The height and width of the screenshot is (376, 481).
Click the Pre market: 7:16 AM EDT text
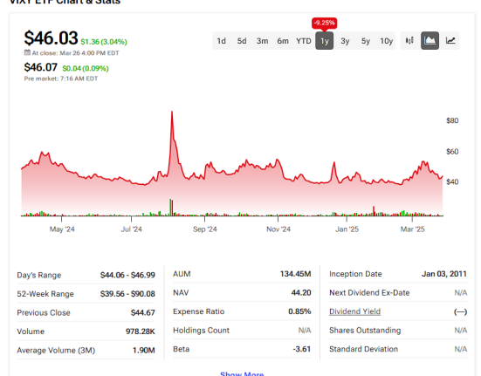[61, 79]
